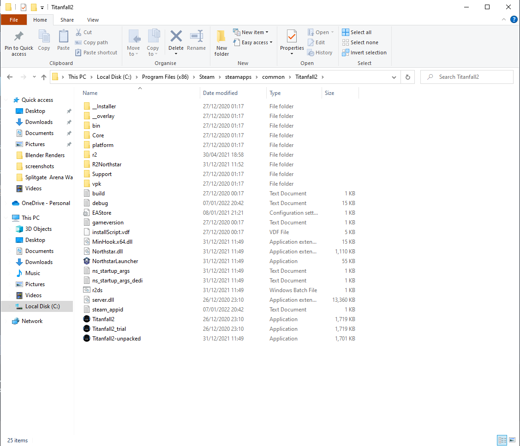Click the Copy ribbon icon

click(x=44, y=36)
